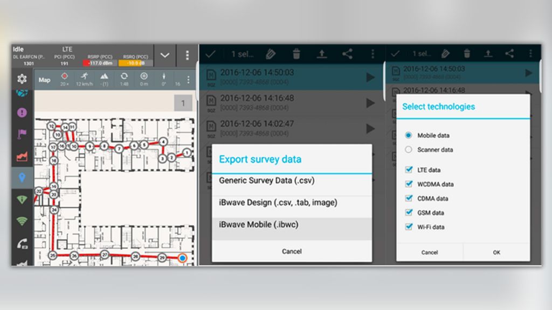Open the overflow menu in the survey toolbar
Image resolution: width=552 pixels, height=310 pixels.
(373, 54)
